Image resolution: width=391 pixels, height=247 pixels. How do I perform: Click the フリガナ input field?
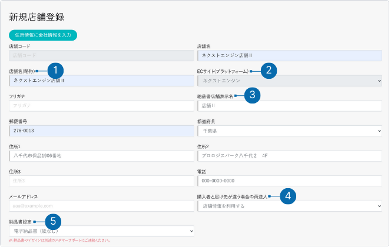pyautogui.click(x=101, y=106)
